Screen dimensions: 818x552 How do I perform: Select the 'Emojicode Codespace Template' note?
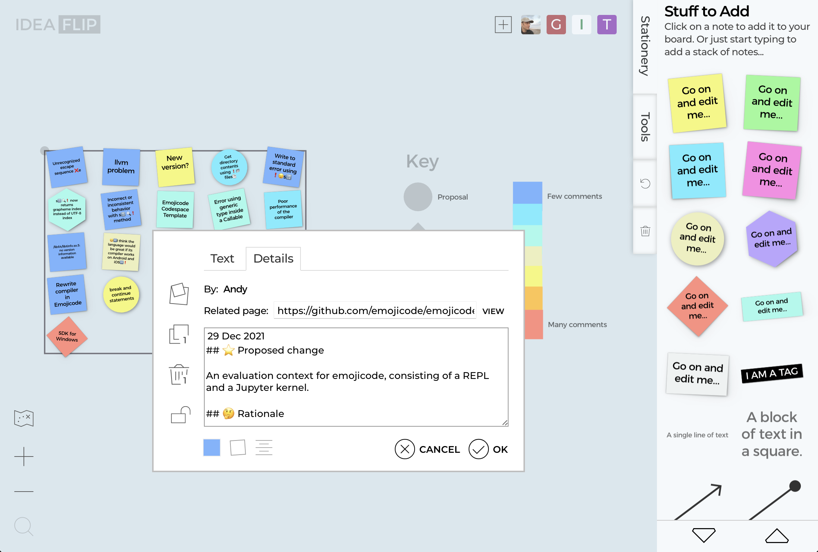(175, 209)
